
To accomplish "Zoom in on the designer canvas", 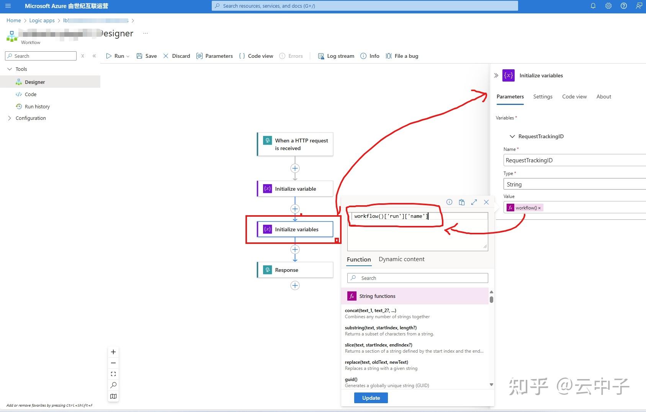I will [113, 352].
